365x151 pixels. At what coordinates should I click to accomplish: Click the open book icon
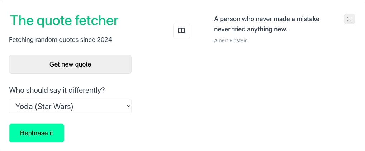tap(181, 31)
